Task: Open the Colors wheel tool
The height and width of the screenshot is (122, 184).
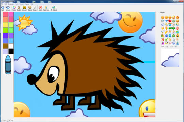Action: point(14,8)
